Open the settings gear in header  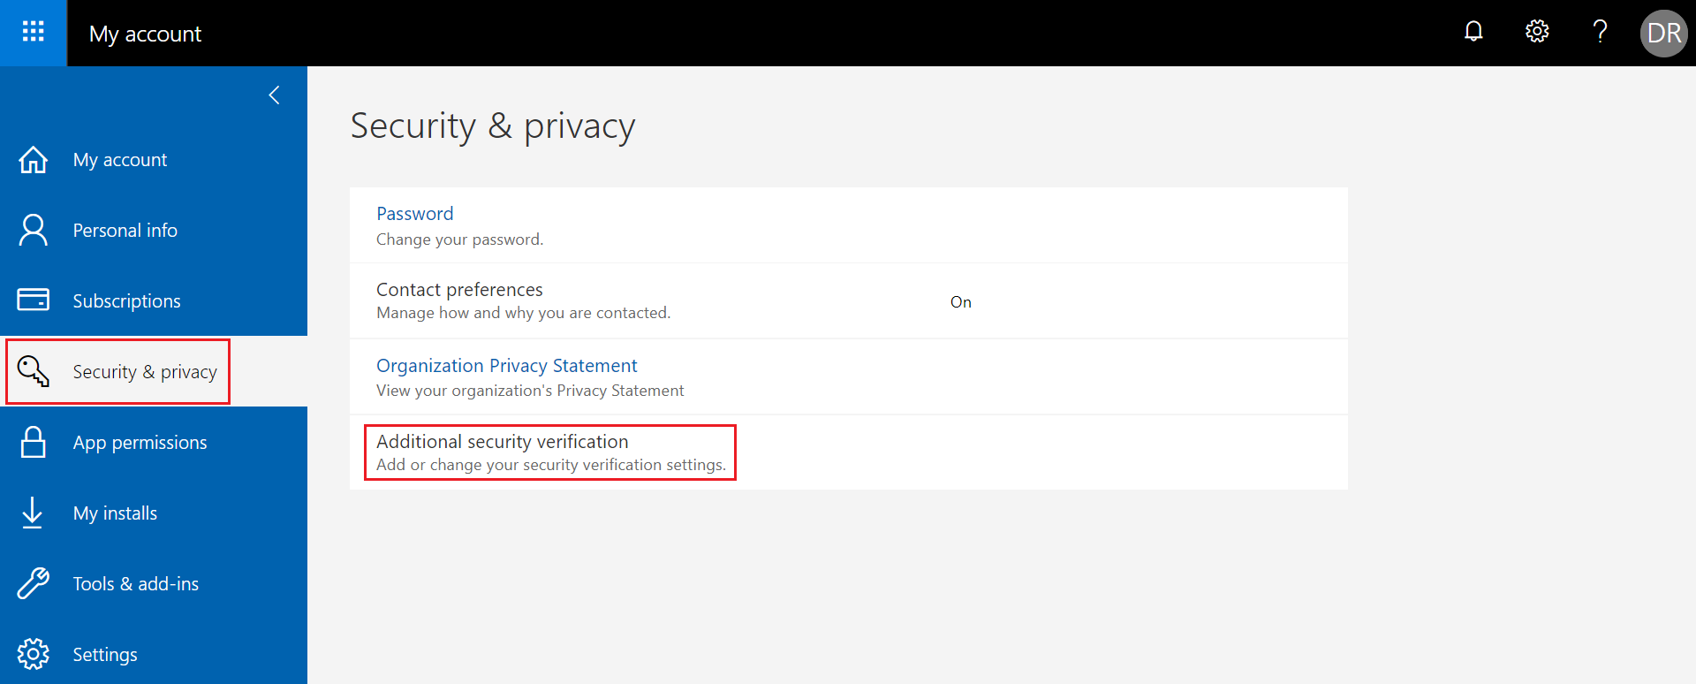[1537, 32]
